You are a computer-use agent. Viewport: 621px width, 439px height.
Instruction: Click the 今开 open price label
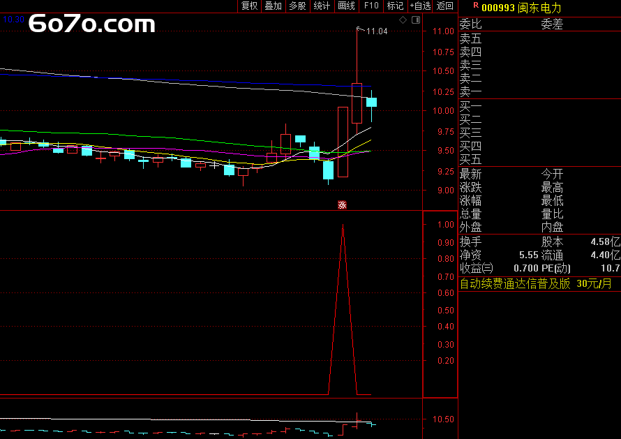(x=552, y=174)
